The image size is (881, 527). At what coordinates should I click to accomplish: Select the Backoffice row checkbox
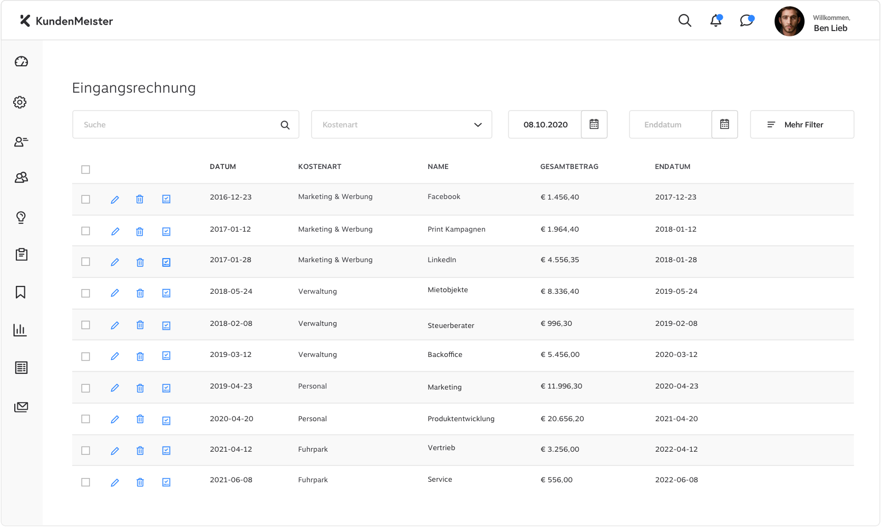pyautogui.click(x=85, y=356)
